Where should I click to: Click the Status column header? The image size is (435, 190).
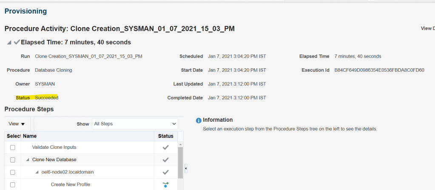[x=166, y=136]
